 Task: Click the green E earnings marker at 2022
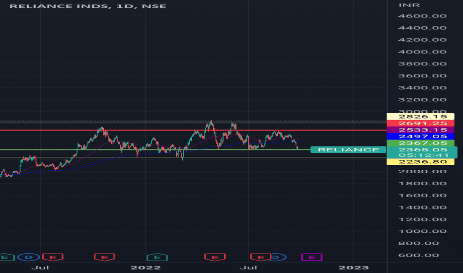(x=157, y=257)
